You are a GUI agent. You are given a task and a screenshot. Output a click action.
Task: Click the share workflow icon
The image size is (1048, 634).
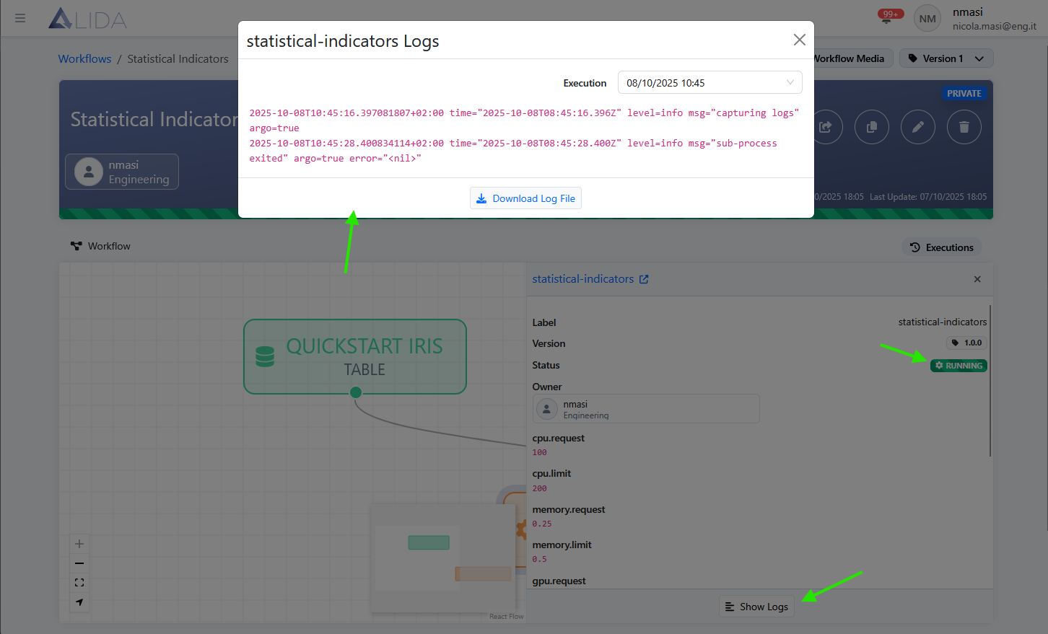pos(826,127)
